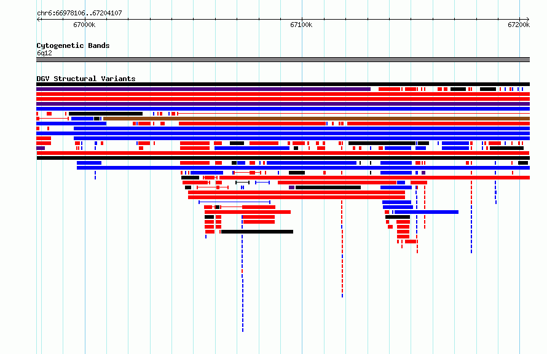Image resolution: width=547 pixels, height=354 pixels.
Task: Click the right arrowhead of the ruler
Action: coord(528,19)
